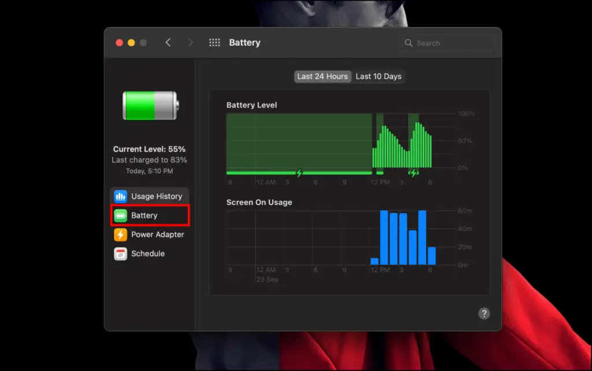This screenshot has width=592, height=371.
Task: Click the orange Power Adapter bolt icon
Action: (120, 234)
